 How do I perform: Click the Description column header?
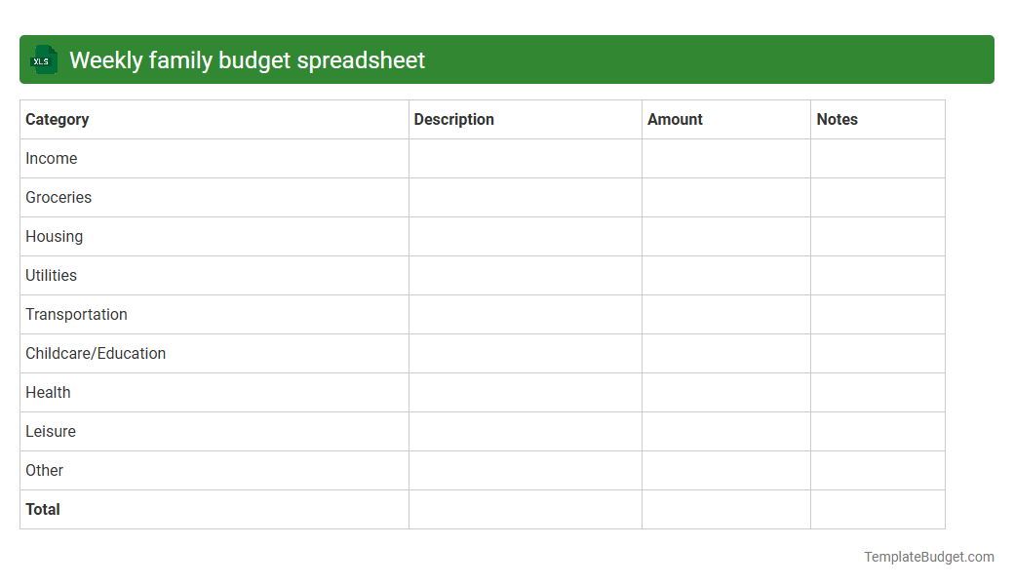(453, 119)
